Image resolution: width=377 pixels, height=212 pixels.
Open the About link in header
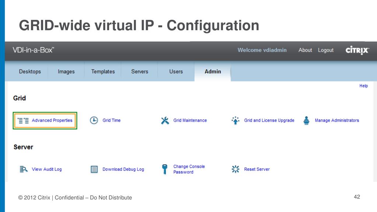305,50
